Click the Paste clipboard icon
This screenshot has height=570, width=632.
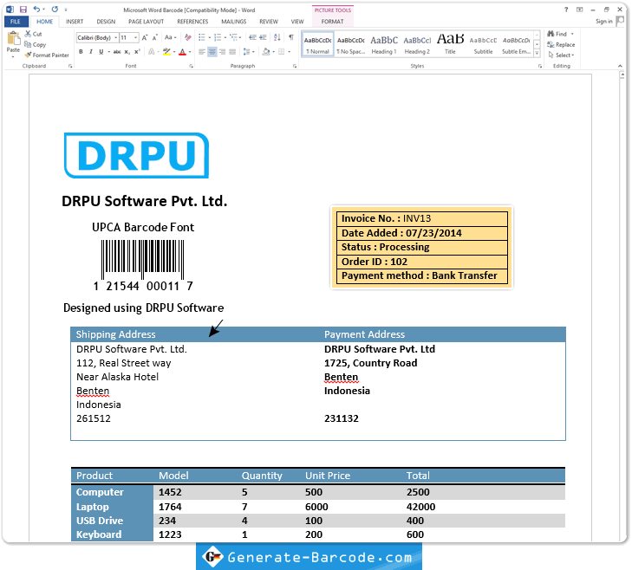(13, 38)
